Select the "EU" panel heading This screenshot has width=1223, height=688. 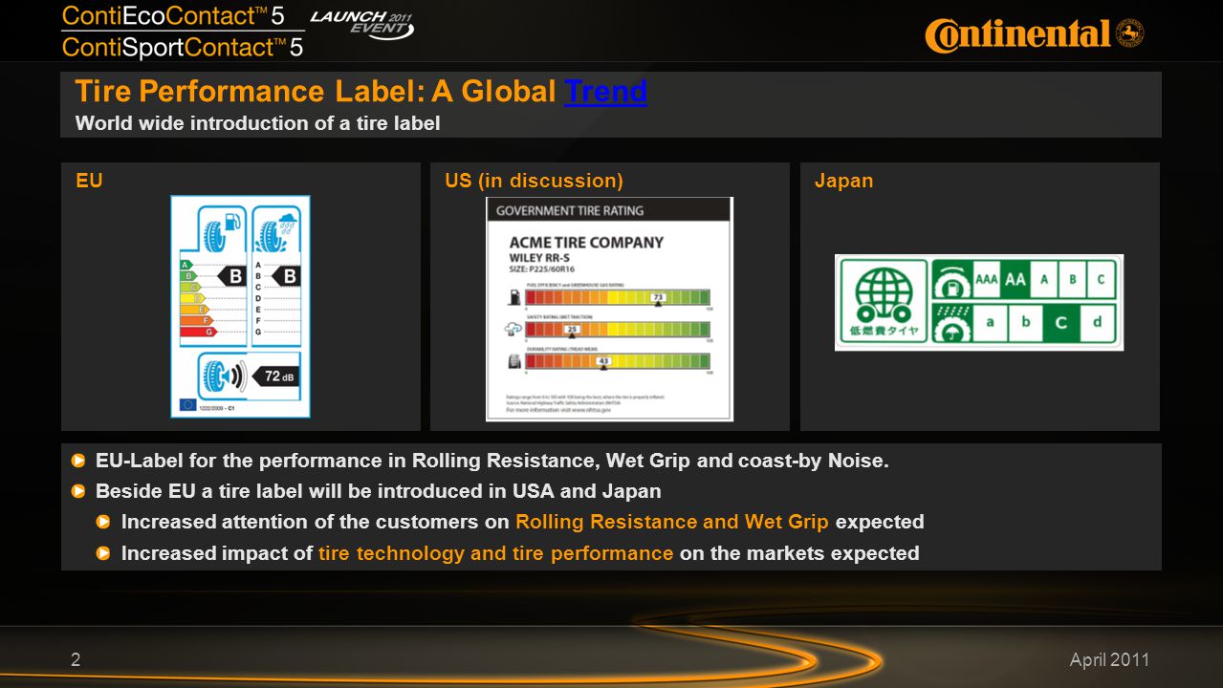coord(89,181)
